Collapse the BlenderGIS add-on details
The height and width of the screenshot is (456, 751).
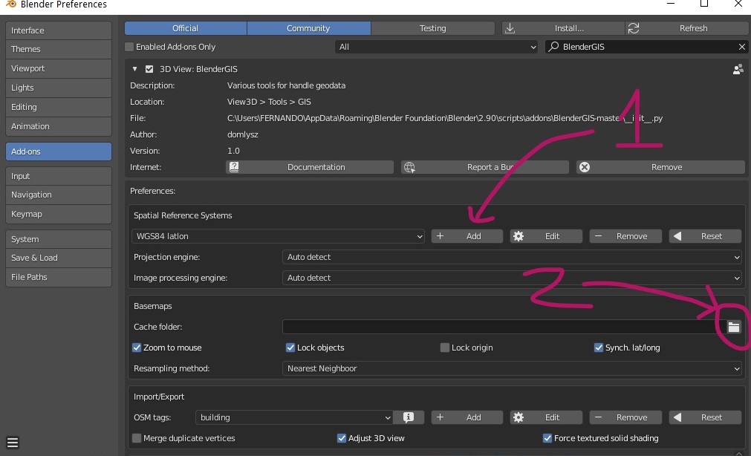135,69
